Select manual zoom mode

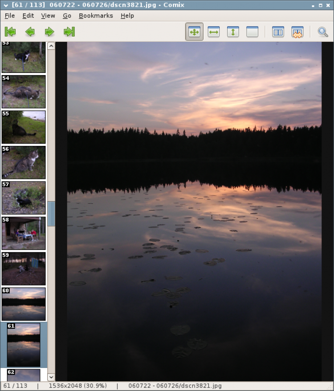click(253, 32)
